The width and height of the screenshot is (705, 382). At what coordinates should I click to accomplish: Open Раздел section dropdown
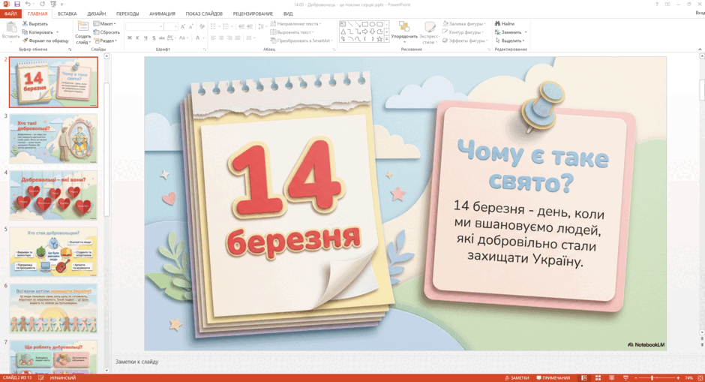pyautogui.click(x=106, y=41)
